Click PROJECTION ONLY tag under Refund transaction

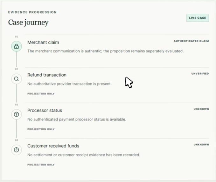click(x=41, y=94)
